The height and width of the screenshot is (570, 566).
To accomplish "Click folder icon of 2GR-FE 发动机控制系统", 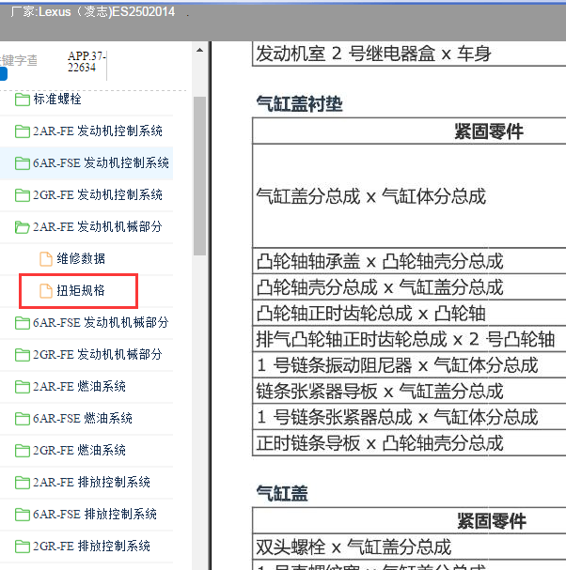I will pos(23,195).
